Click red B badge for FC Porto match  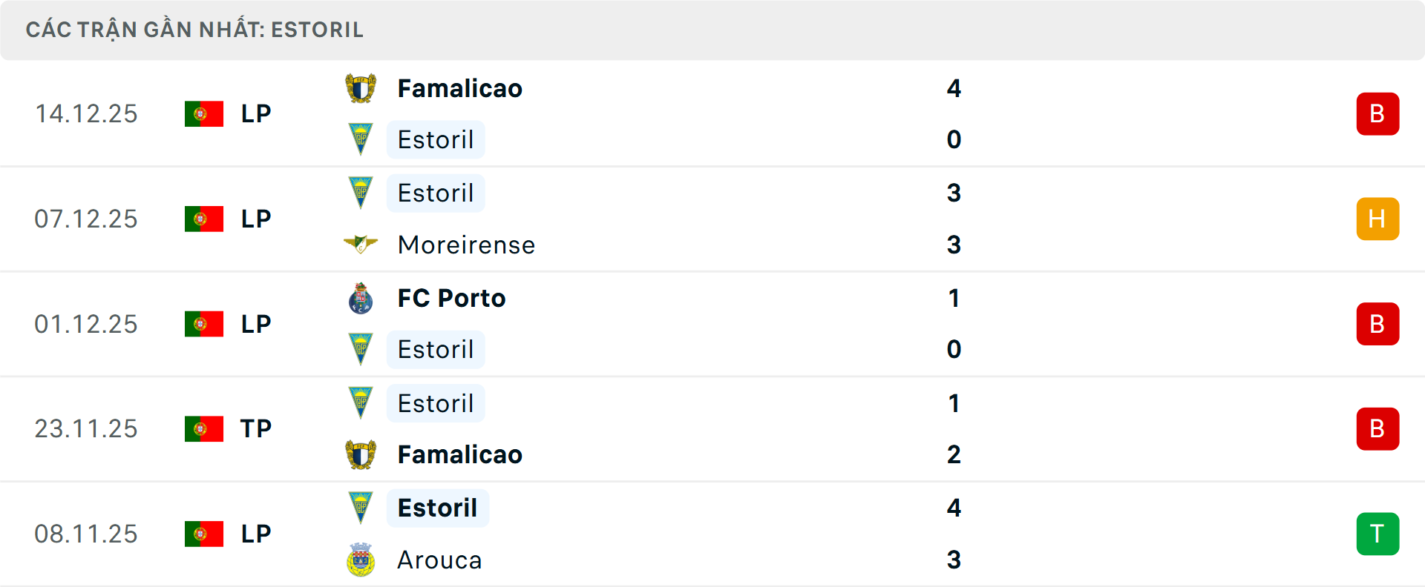1377,324
